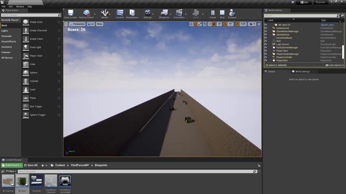Image resolution: width=346 pixels, height=194 pixels.
Task: Toggle rotation snapping in the viewport
Action: [x=225, y=24]
